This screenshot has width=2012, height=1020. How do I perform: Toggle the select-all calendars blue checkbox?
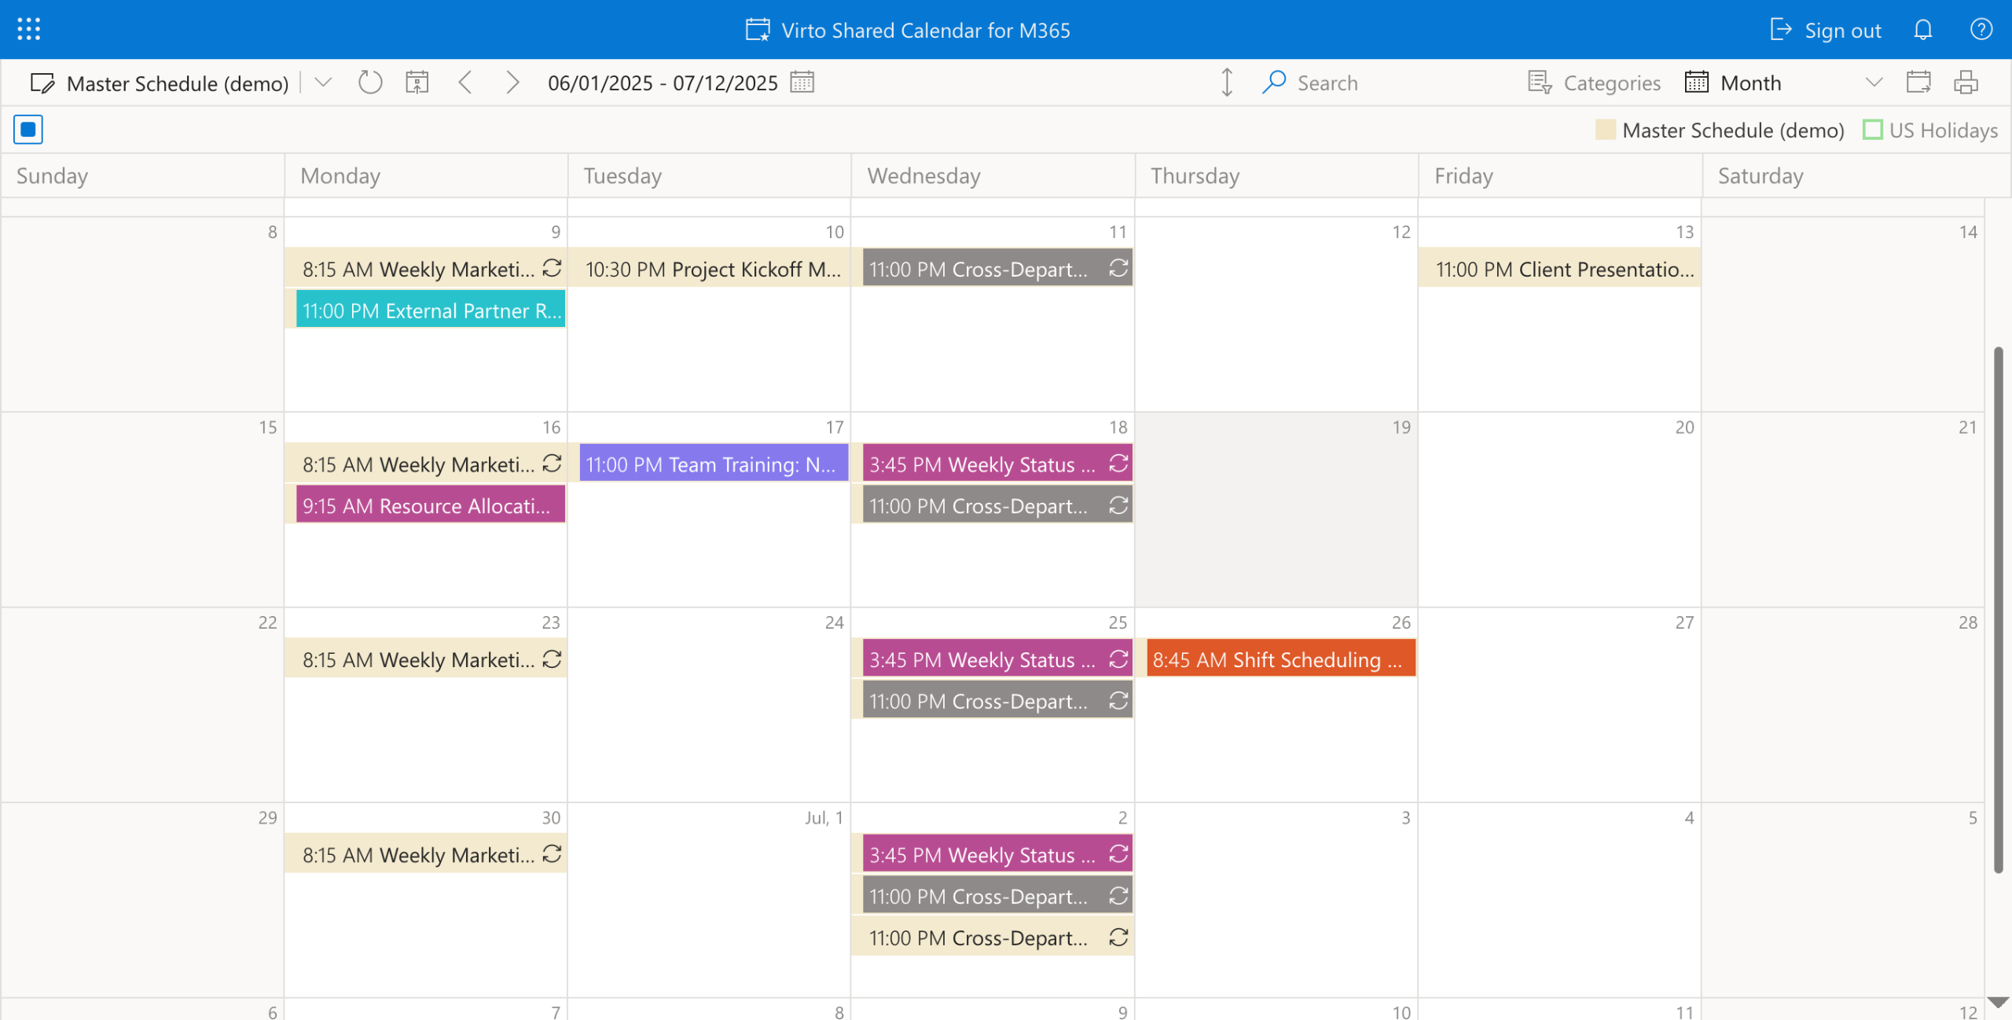28,130
